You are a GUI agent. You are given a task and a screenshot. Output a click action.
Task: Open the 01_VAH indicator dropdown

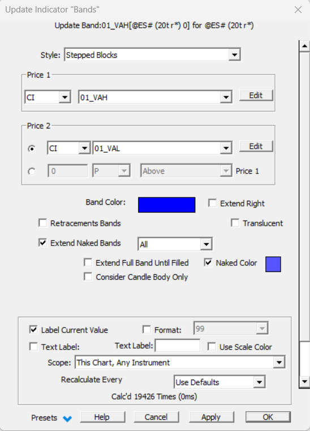(x=226, y=97)
